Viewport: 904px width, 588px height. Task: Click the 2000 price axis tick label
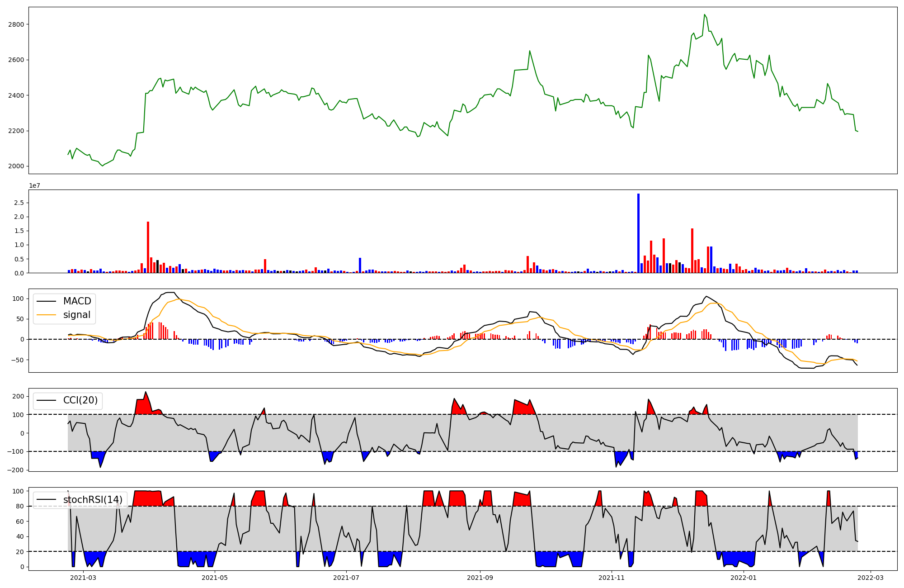16,166
